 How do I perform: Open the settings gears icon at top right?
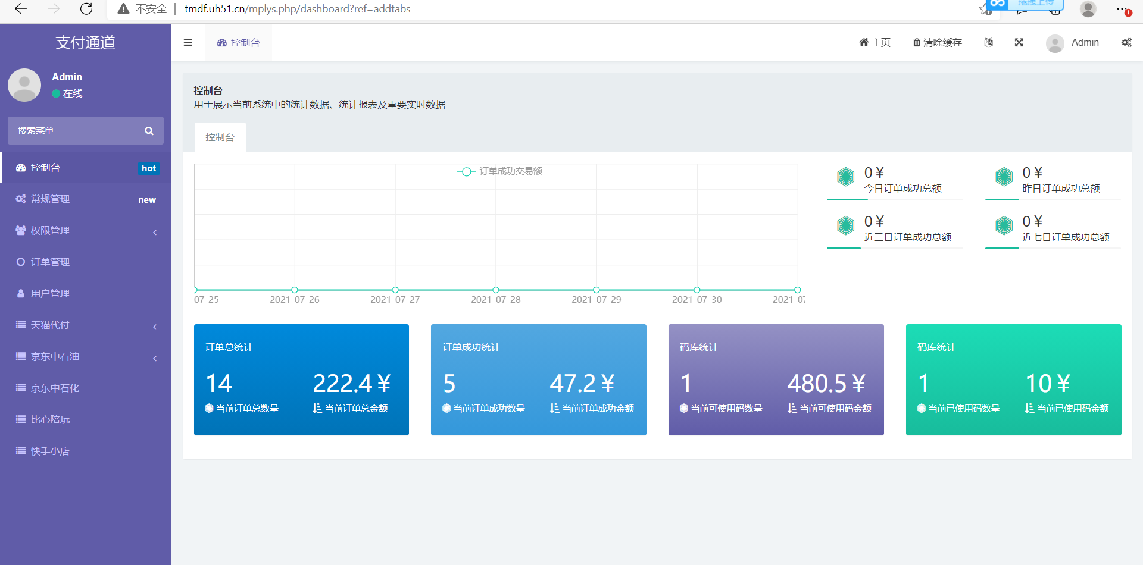point(1126,43)
